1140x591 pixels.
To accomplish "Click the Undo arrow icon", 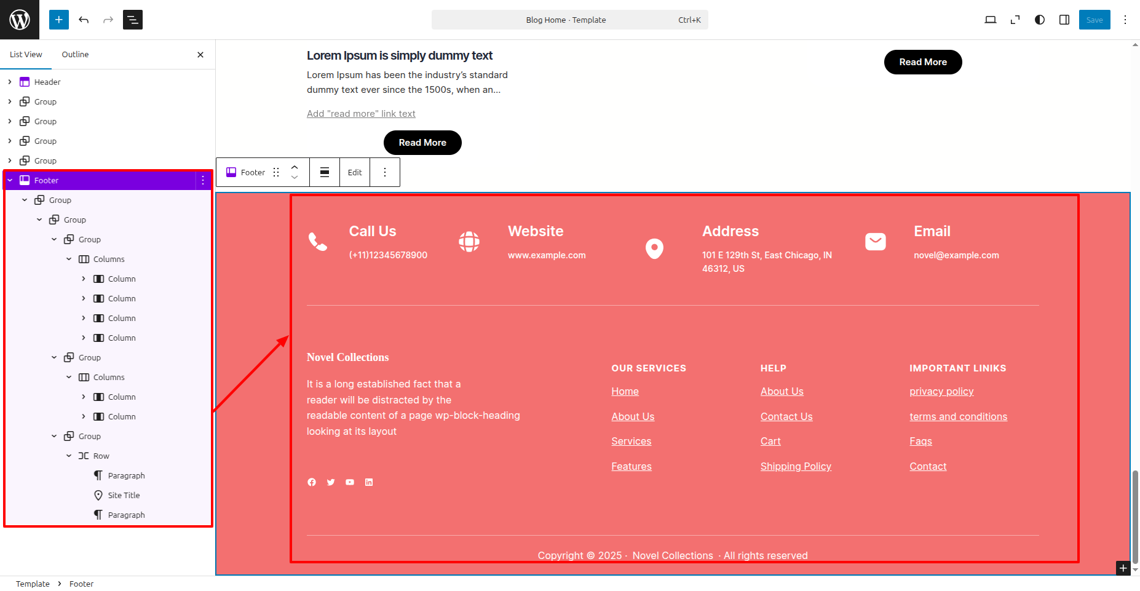I will tap(84, 20).
